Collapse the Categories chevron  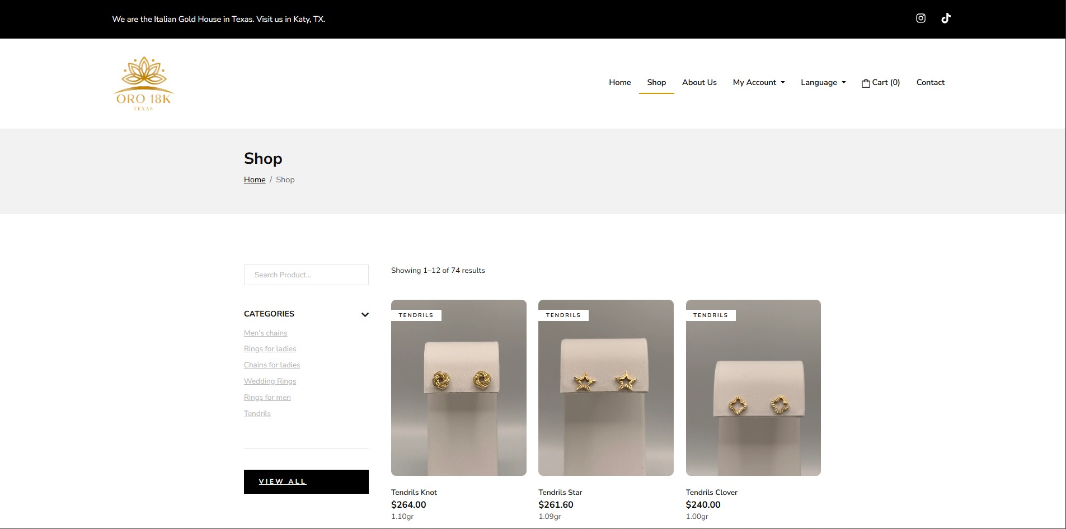click(x=365, y=314)
